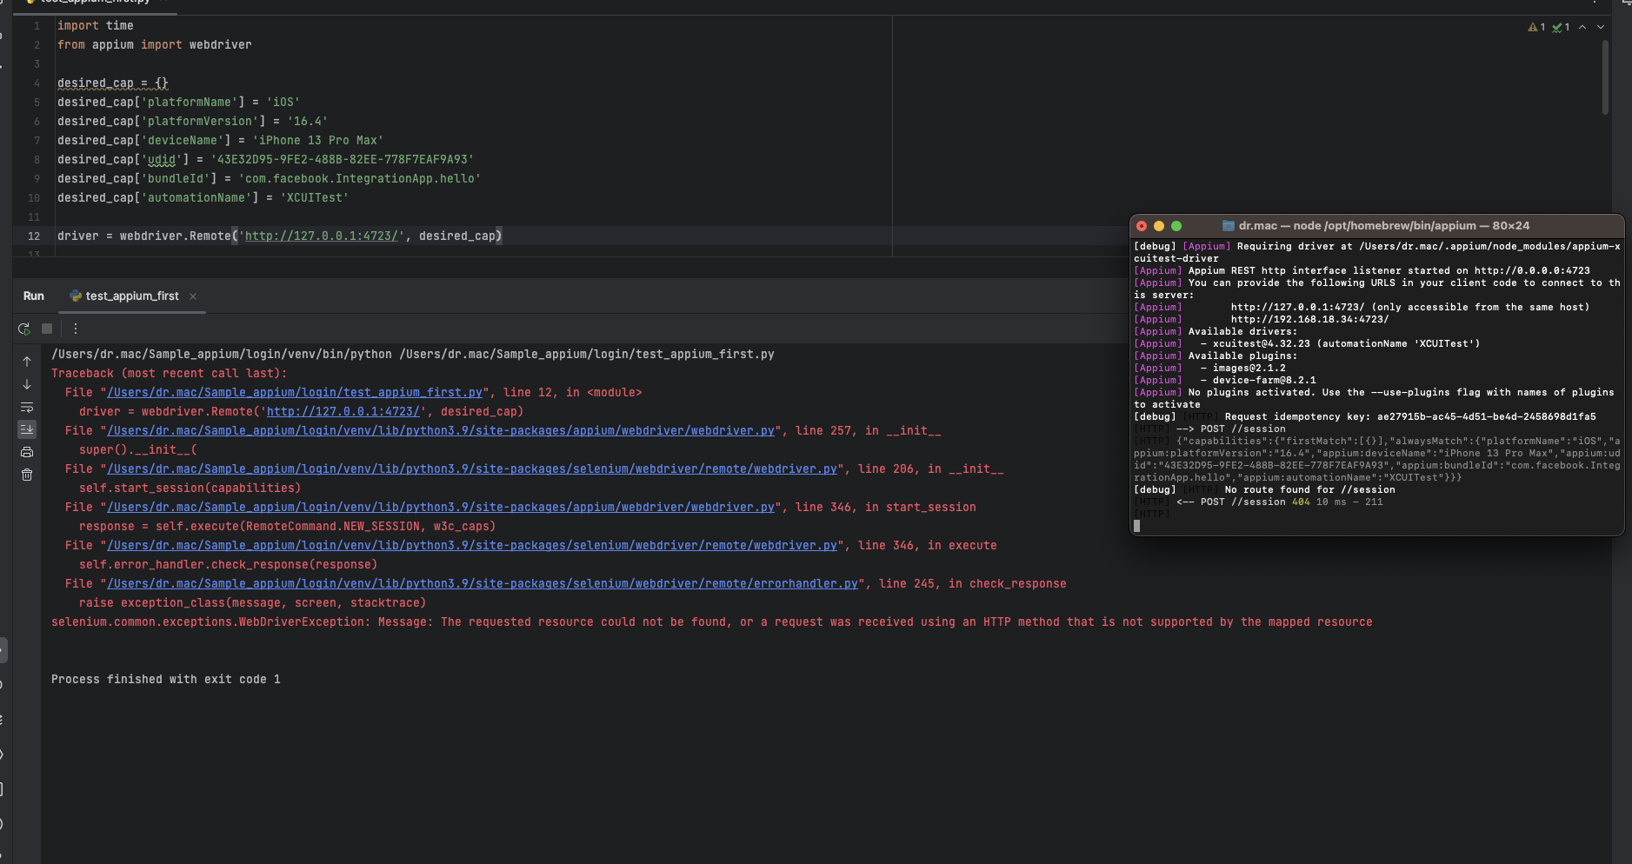
Task: Print the console output
Action: click(x=27, y=450)
